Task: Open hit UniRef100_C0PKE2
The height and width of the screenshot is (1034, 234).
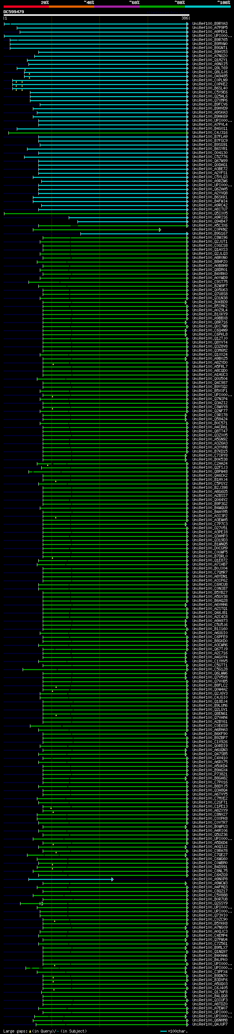Action: [x=210, y=84]
